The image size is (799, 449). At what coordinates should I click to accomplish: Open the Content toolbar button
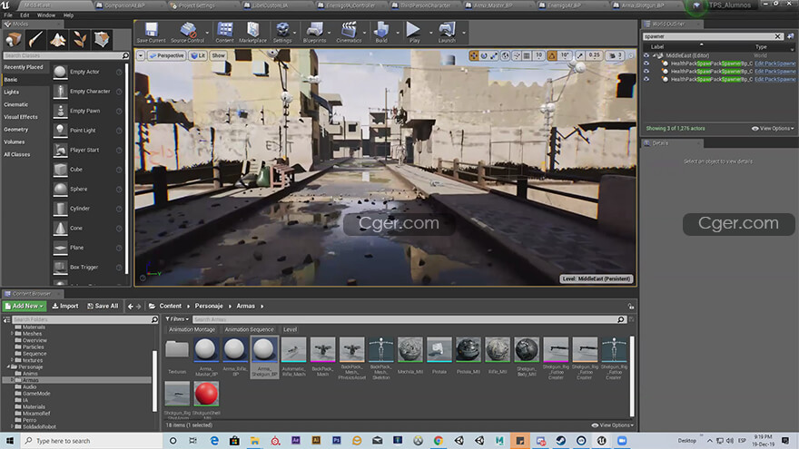[x=224, y=32]
